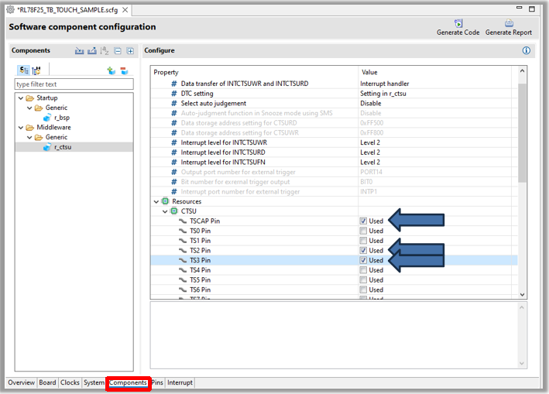Click the property table vertical scrollbar thumb

click(x=522, y=133)
